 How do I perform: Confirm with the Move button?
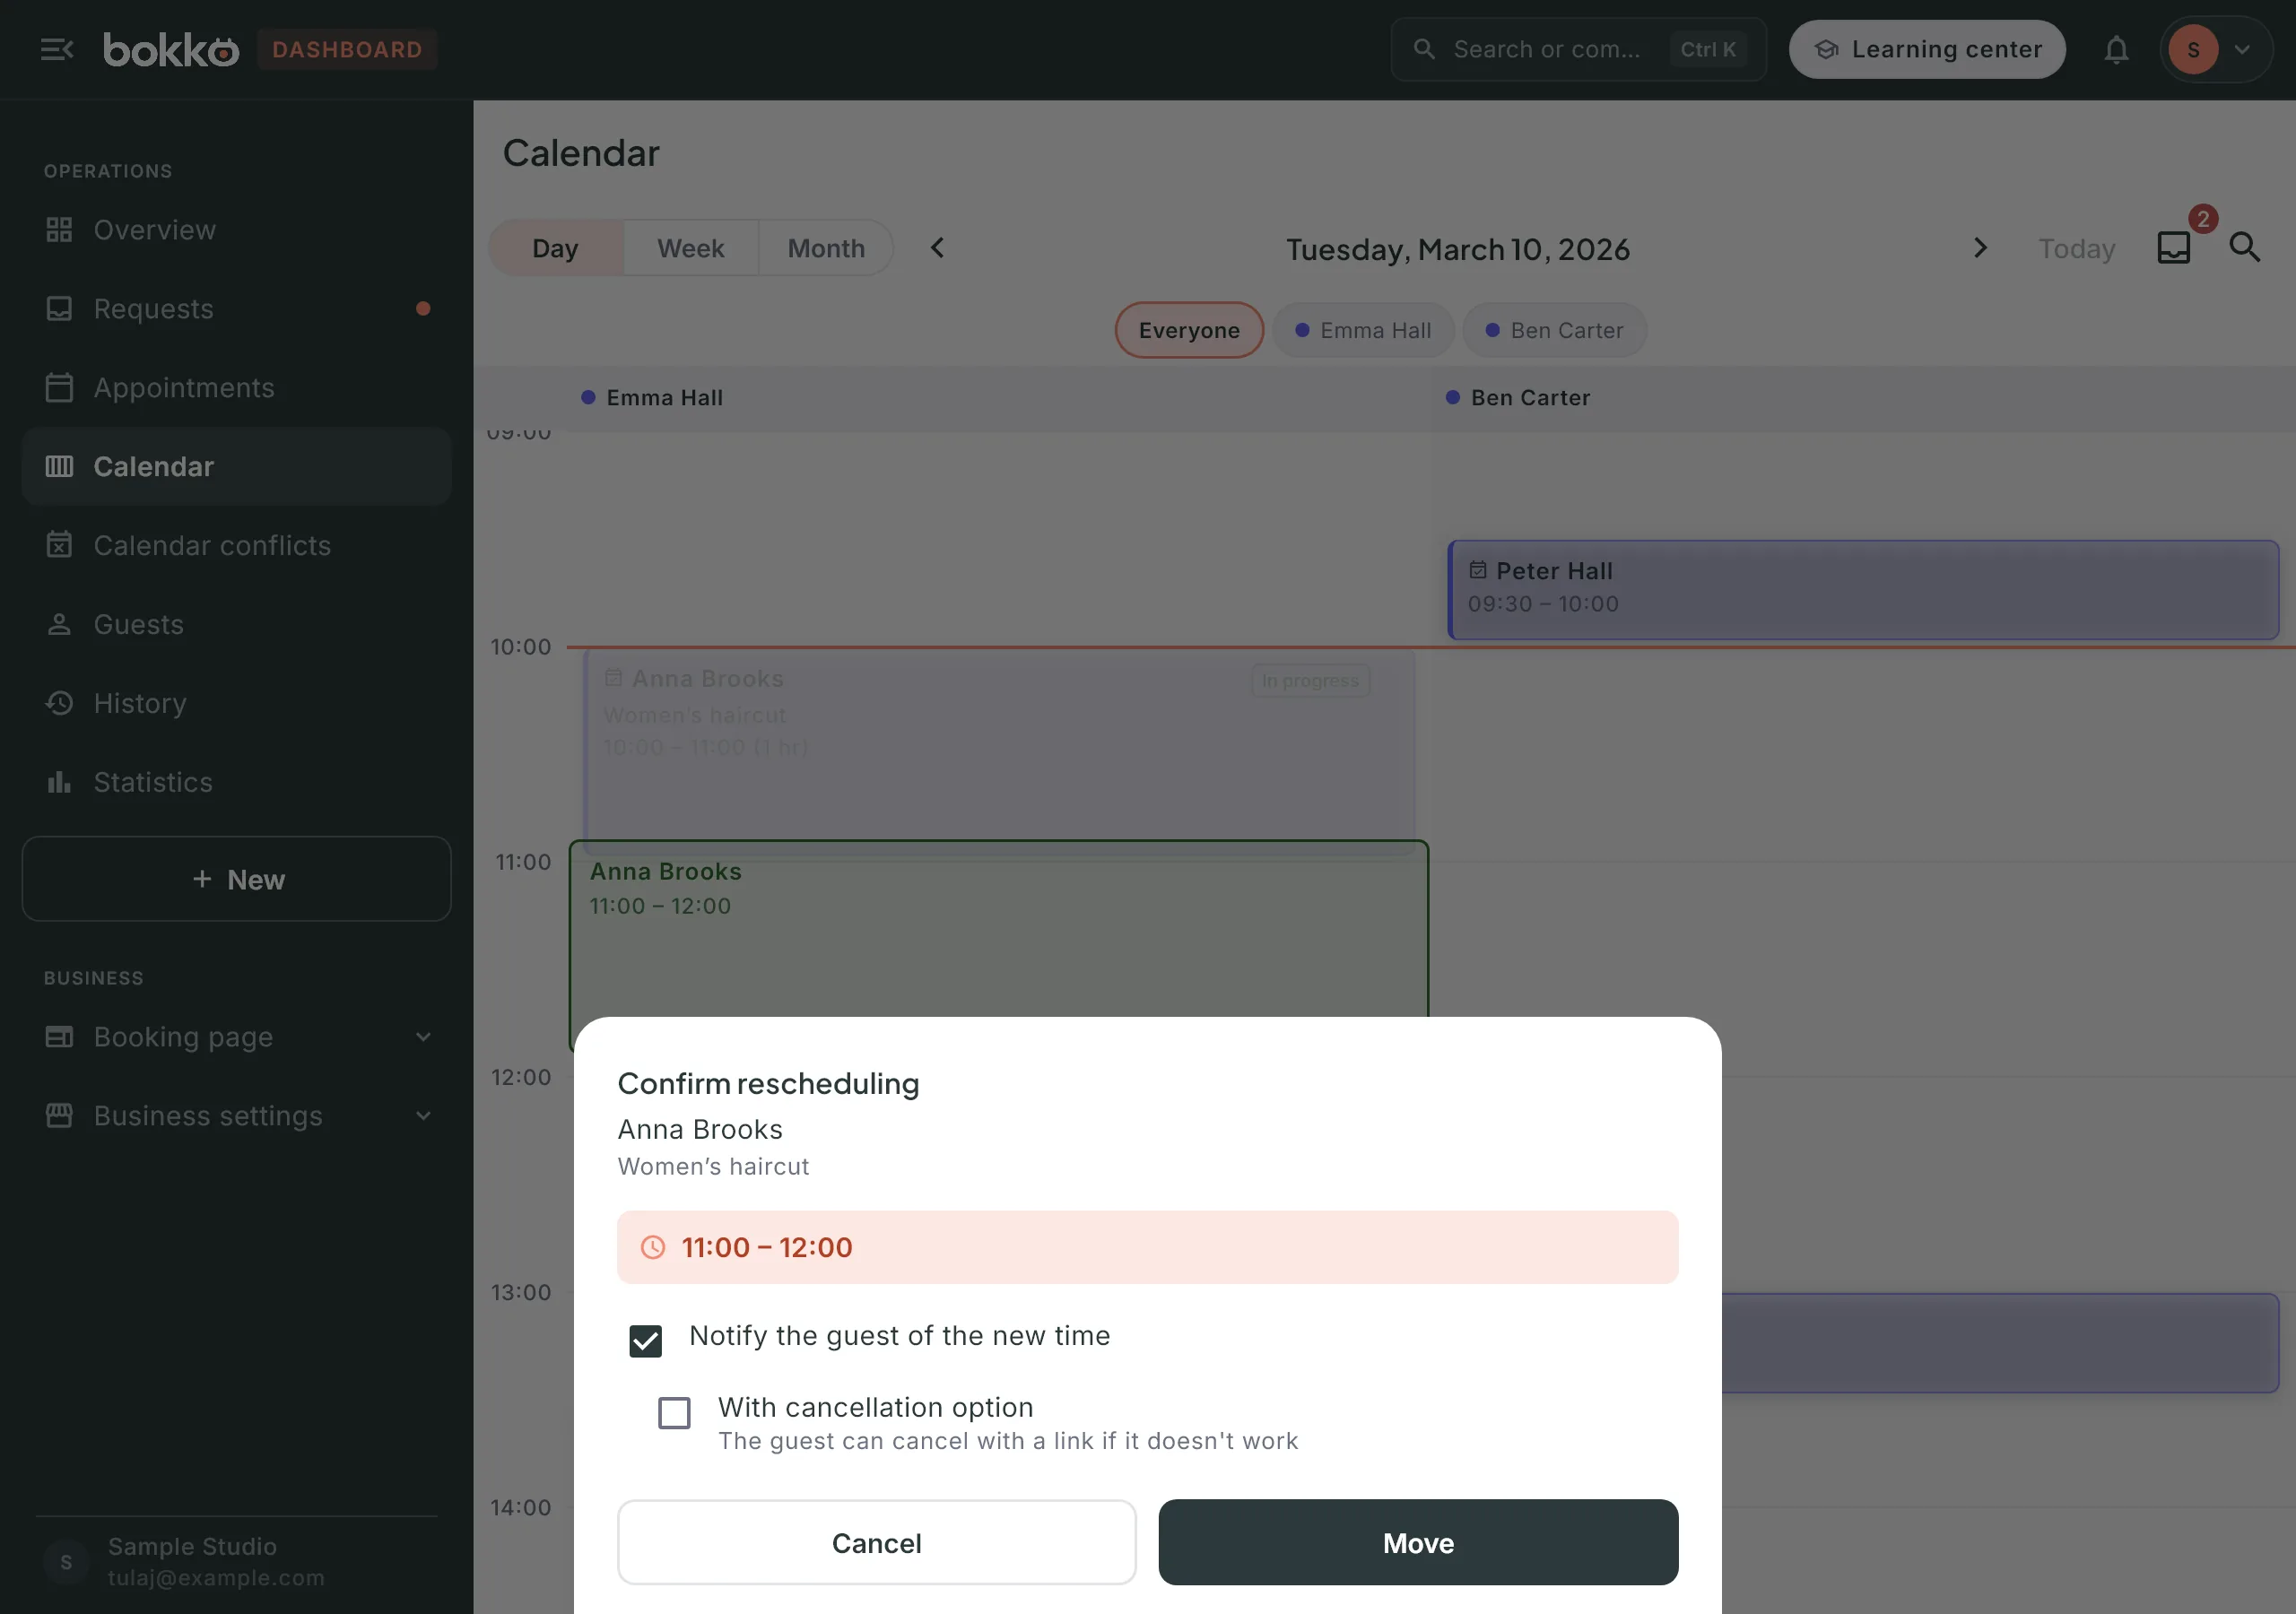coord(1418,1542)
